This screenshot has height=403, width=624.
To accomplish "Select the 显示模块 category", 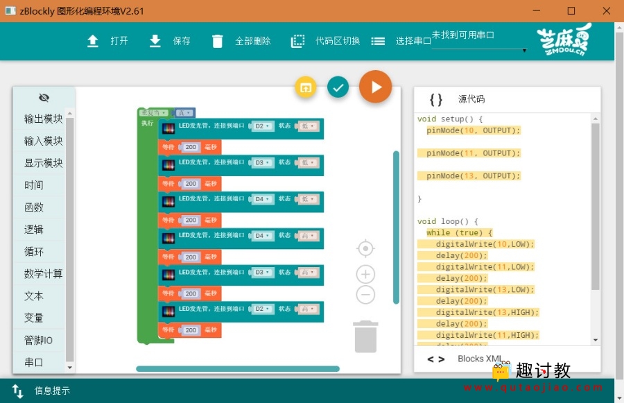I will coord(44,163).
